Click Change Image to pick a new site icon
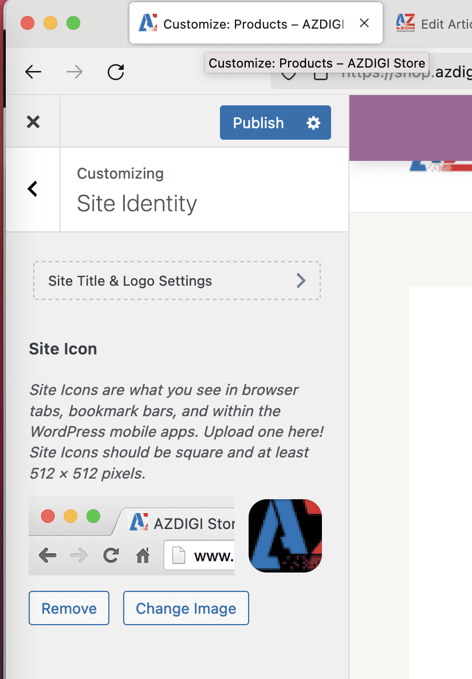472x679 pixels. click(186, 608)
